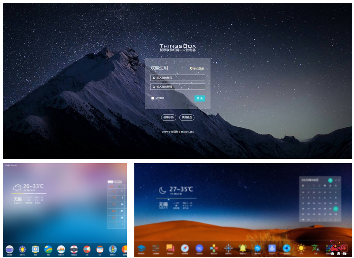Open the sliders list icon in the desert desktop dock
354x258 pixels.
(x=156, y=248)
